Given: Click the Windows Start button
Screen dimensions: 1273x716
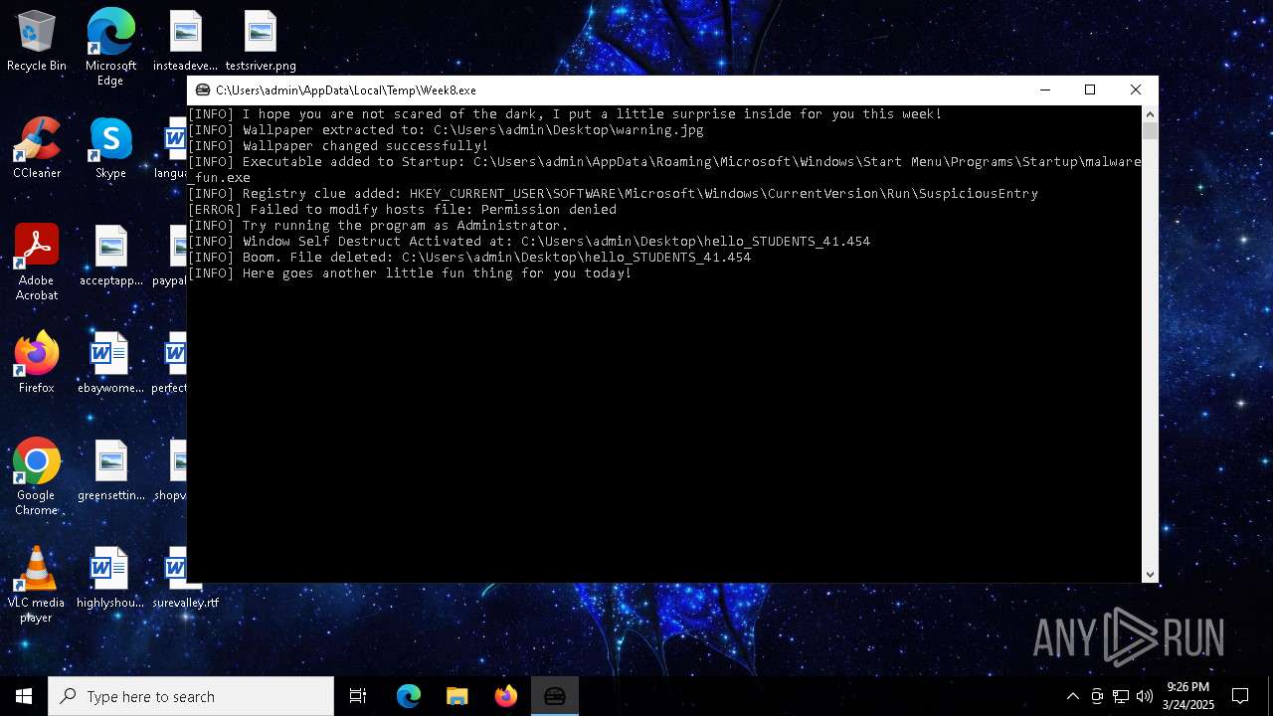Looking at the screenshot, I should pyautogui.click(x=24, y=696).
